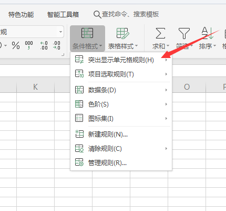Image resolution: width=226 pixels, height=211 pixels.
Task: Click the thousands separator 000 icon
Action: [x=29, y=45]
